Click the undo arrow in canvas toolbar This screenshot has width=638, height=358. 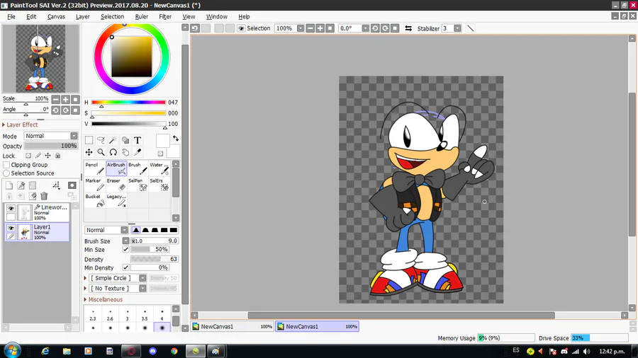pyautogui.click(x=195, y=28)
